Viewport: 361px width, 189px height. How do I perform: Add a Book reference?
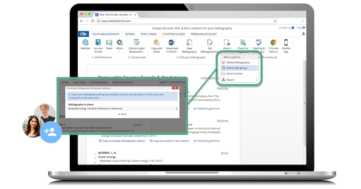click(x=110, y=44)
